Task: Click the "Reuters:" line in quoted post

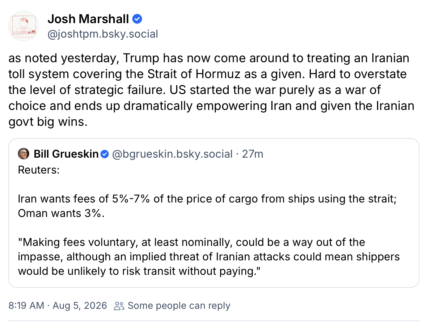Action: (x=39, y=170)
